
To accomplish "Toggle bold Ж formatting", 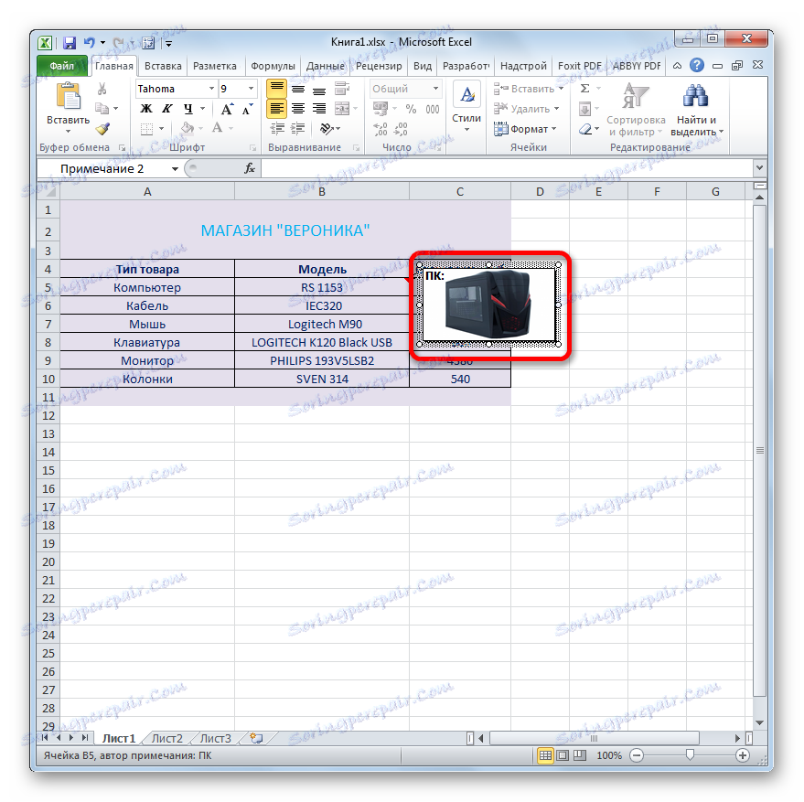I will [146, 109].
